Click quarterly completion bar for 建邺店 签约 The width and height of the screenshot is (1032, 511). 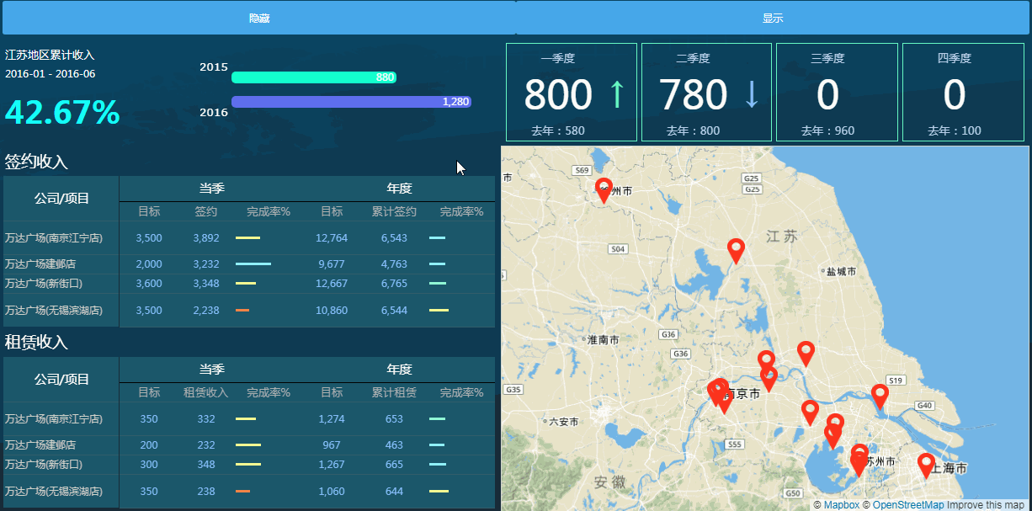(x=253, y=264)
